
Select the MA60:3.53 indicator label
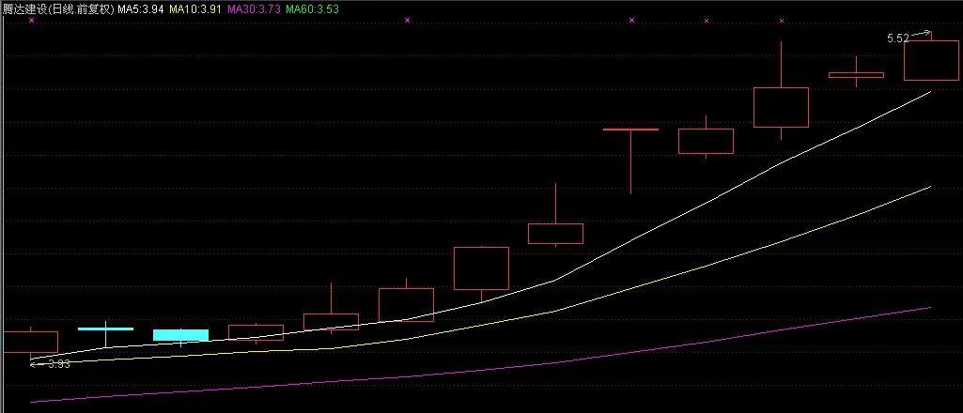(x=312, y=9)
